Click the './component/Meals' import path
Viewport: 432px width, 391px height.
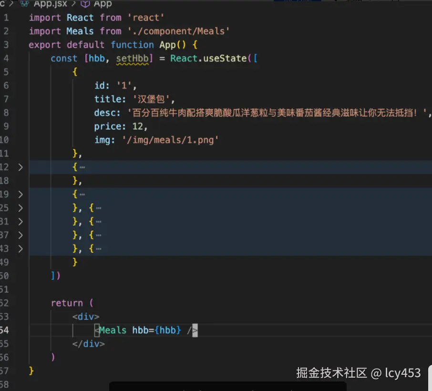pos(178,31)
